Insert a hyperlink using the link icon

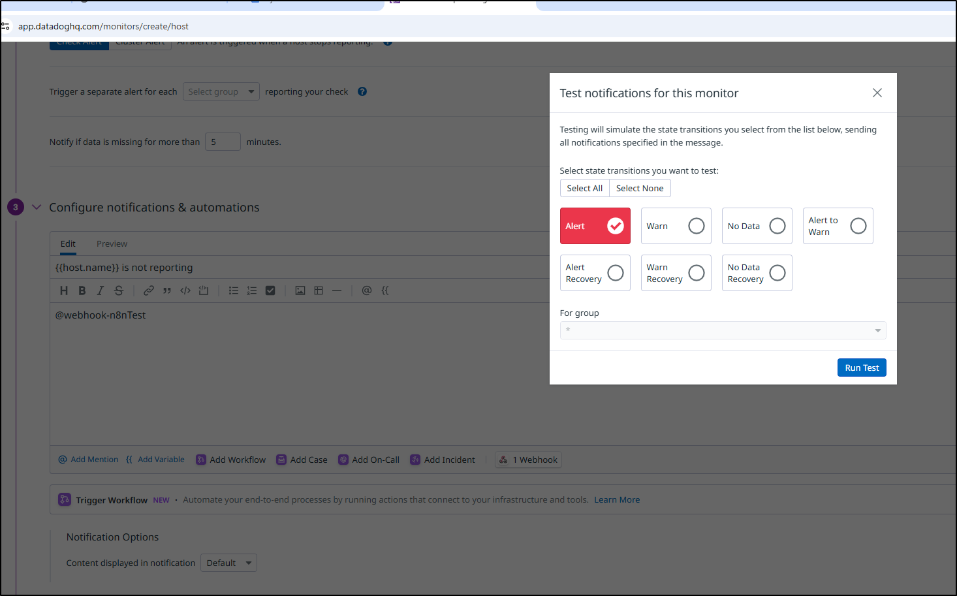click(x=149, y=290)
